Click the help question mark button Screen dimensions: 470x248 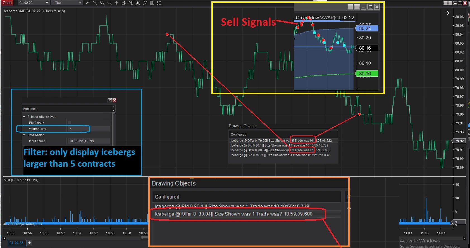pos(109,100)
